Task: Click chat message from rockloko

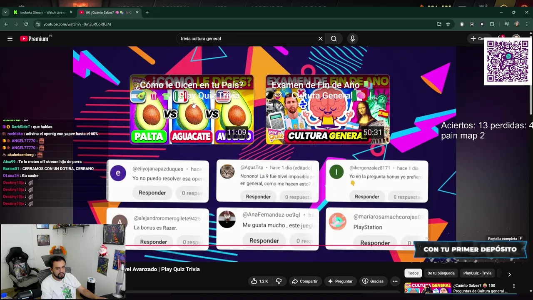Action: pos(50,134)
